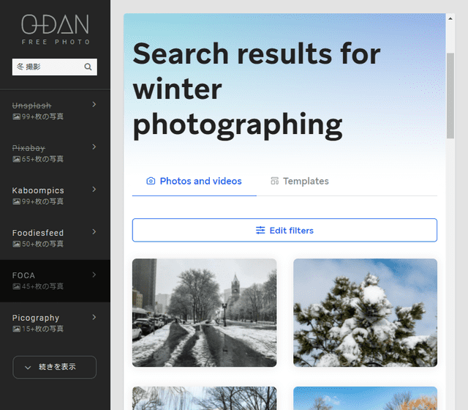468x410 pixels.
Task: Expand the Foodiesfeed source chevron
Action: click(94, 231)
